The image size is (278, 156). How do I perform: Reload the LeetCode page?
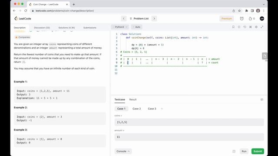click(26, 11)
